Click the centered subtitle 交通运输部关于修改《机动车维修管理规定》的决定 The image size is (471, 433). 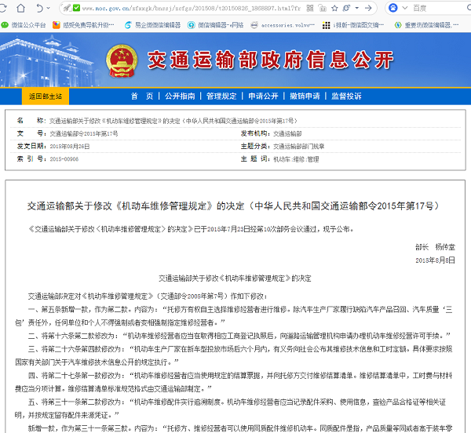[x=235, y=278]
